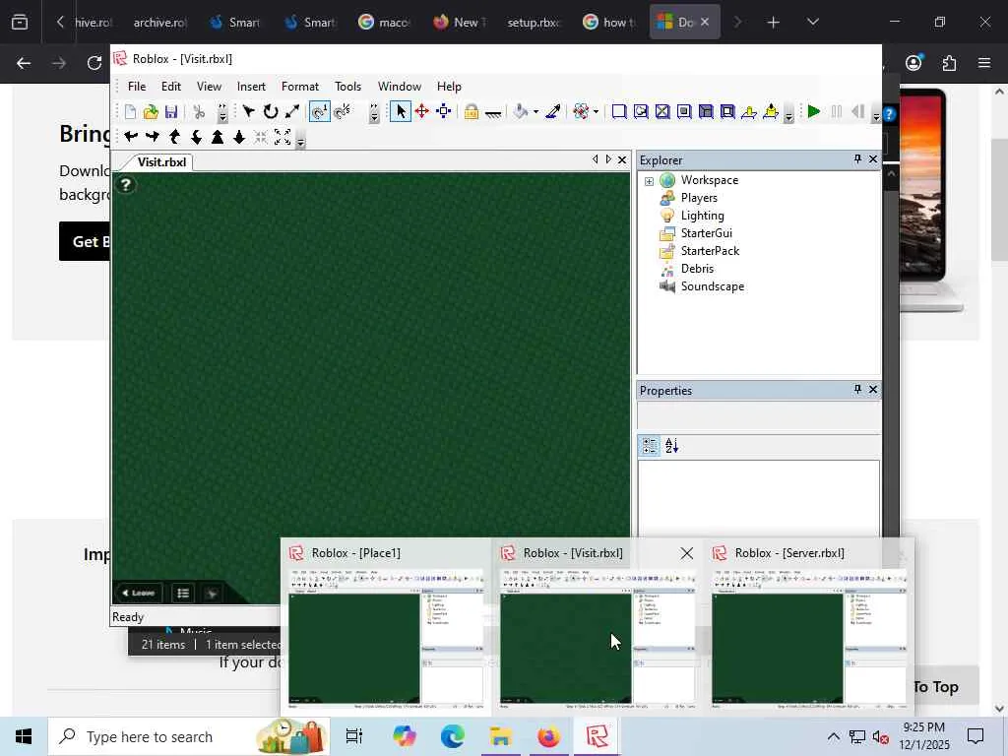Select the inlet surface icon
The image size is (1008, 756).
pos(685,112)
